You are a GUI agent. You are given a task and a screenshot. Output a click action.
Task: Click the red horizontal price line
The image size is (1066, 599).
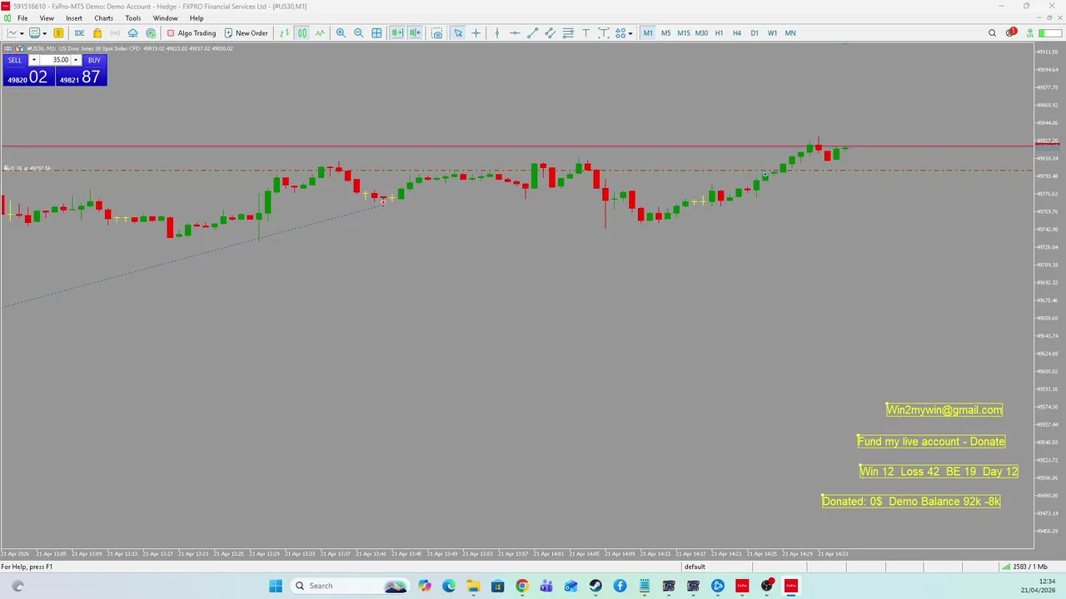[516, 146]
